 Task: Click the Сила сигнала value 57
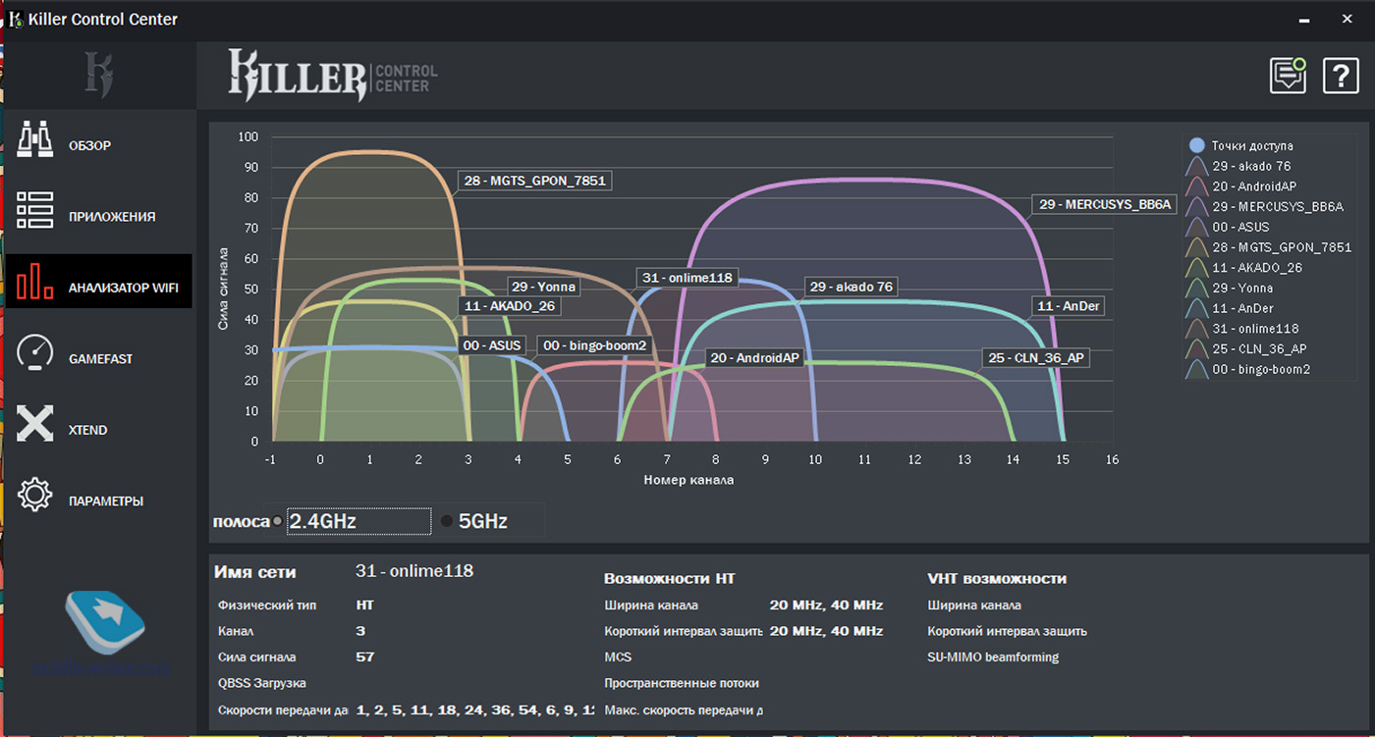(365, 658)
